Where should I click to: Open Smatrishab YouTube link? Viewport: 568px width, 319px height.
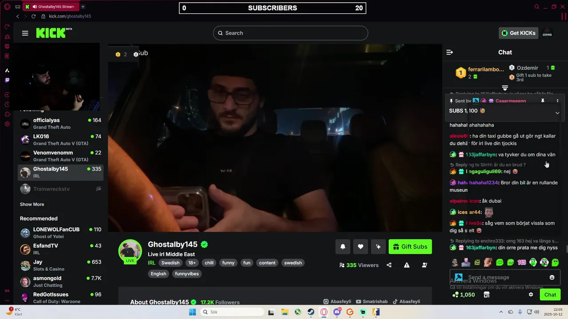[x=372, y=302]
